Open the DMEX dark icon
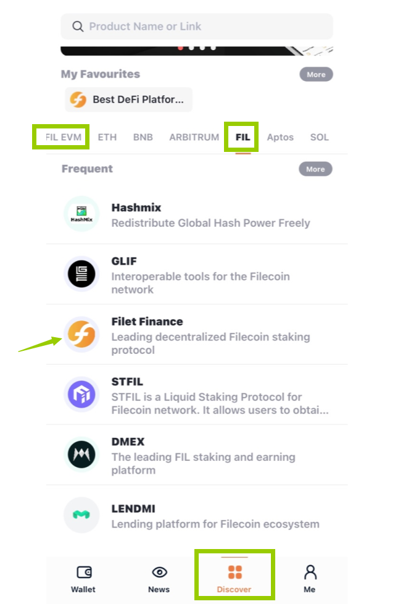The width and height of the screenshot is (419, 604). point(81,455)
